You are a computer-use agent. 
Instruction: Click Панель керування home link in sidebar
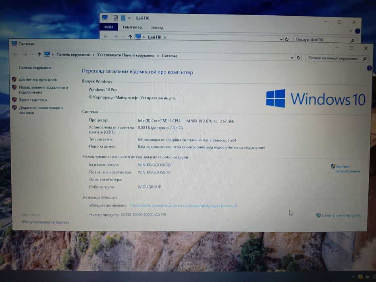coord(35,68)
